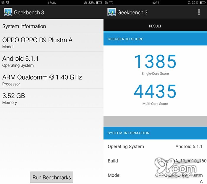
Task: Open the three-dot overflow menu
Action: (199, 12)
